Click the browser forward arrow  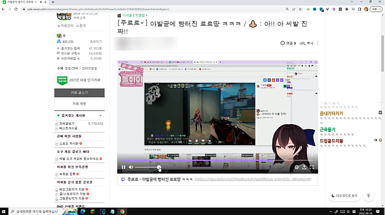click(x=10, y=9)
